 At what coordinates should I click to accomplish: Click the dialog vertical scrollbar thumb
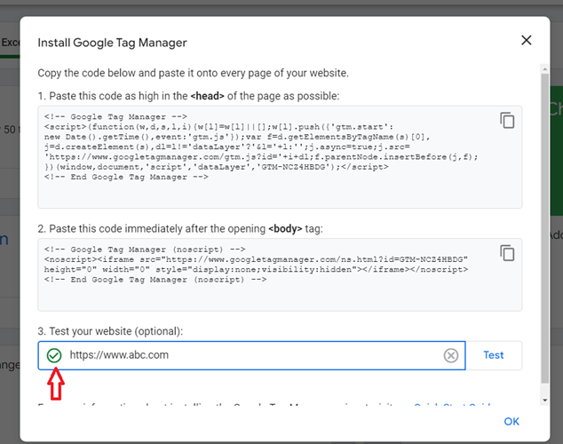click(x=544, y=228)
